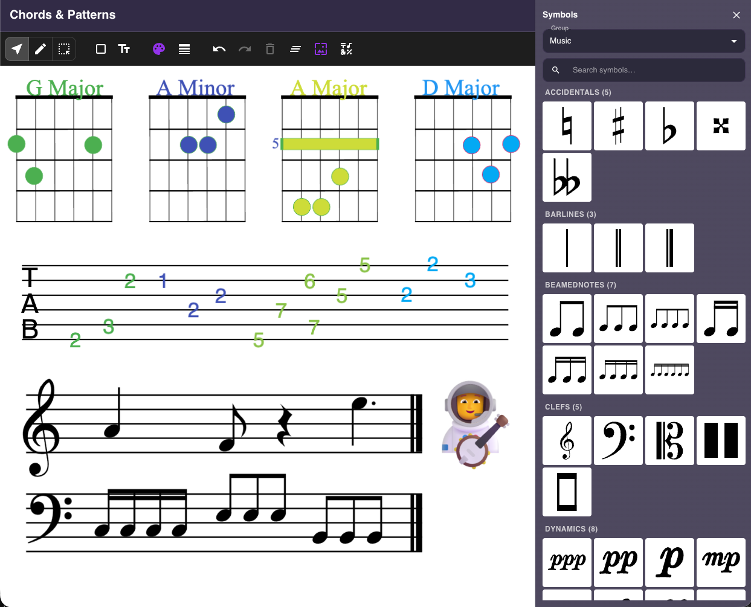Insert the double sharp symbol
Image resolution: width=751 pixels, height=607 pixels.
(x=721, y=126)
